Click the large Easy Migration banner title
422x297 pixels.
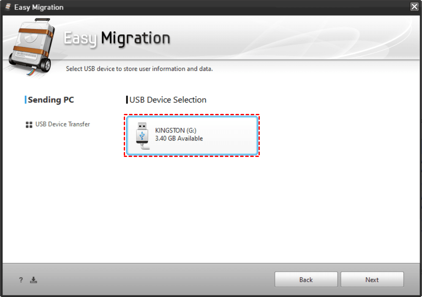pyautogui.click(x=117, y=38)
